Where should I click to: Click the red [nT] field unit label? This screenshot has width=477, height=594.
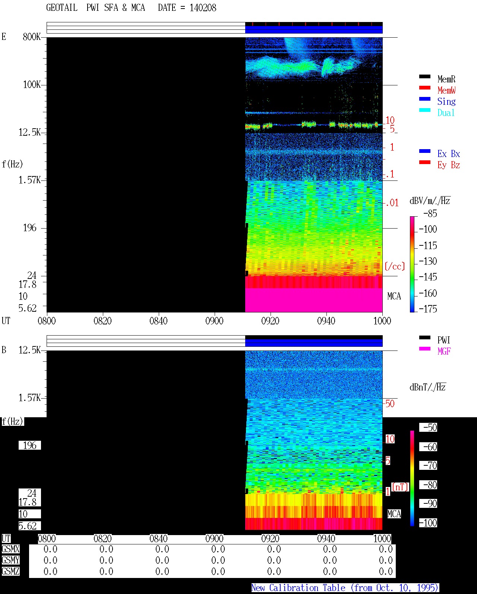(400, 487)
